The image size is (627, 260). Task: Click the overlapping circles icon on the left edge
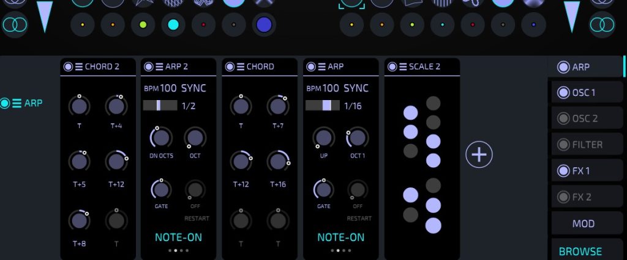tap(15, 25)
